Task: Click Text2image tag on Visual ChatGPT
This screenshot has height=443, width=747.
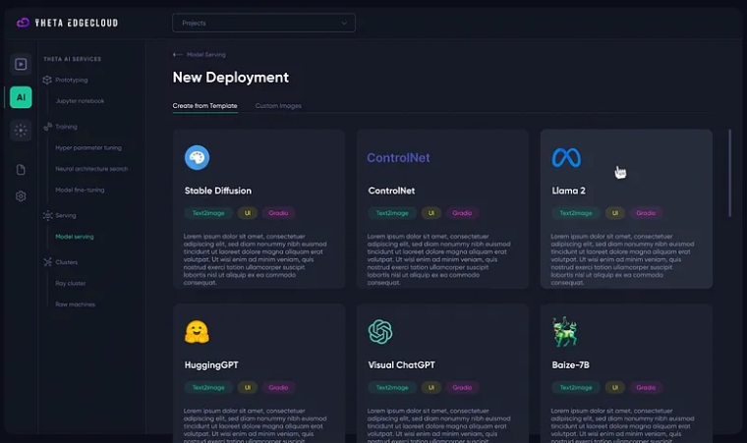Action: (x=392, y=387)
